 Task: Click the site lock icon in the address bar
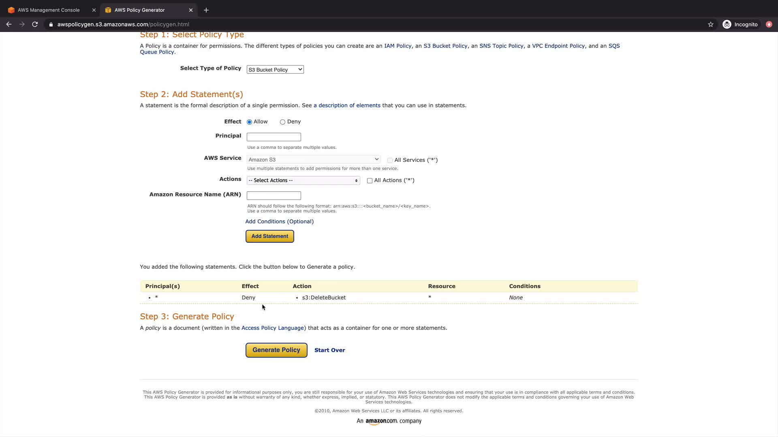click(51, 24)
